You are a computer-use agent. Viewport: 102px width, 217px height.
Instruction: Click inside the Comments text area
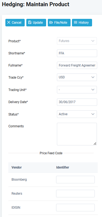click(77, 134)
